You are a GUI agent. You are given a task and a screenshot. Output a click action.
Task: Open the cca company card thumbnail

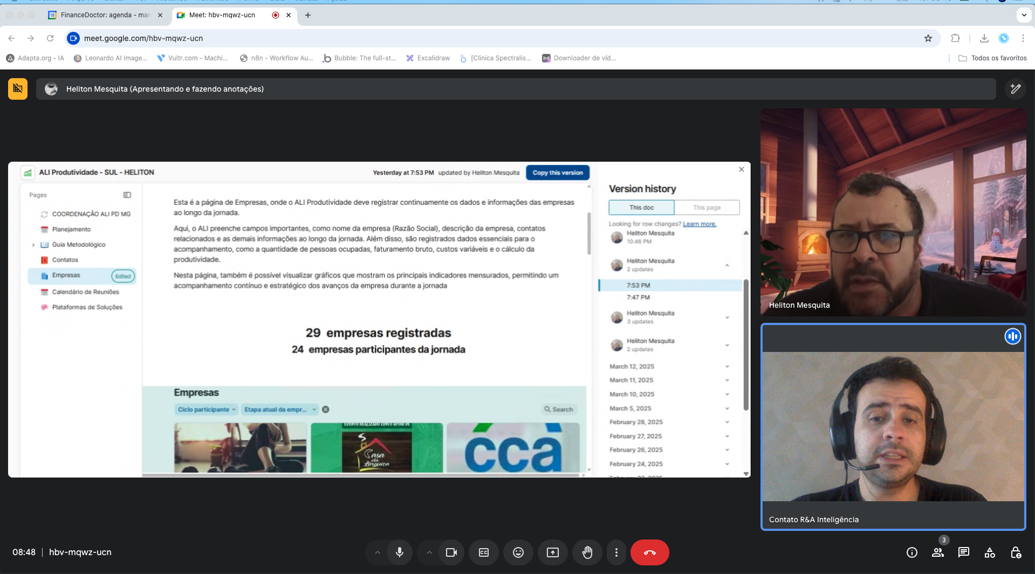point(513,447)
